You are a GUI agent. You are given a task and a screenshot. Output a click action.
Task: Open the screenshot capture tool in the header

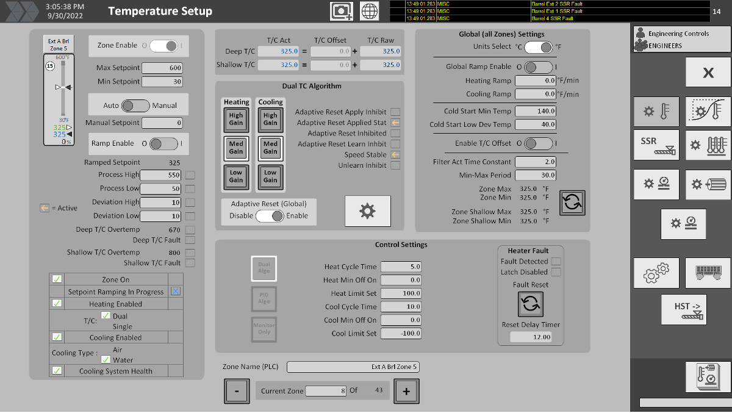coord(341,11)
